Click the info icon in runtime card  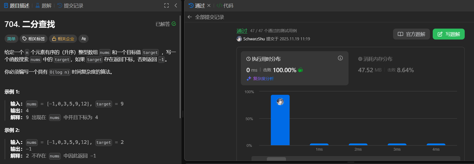(x=340, y=58)
